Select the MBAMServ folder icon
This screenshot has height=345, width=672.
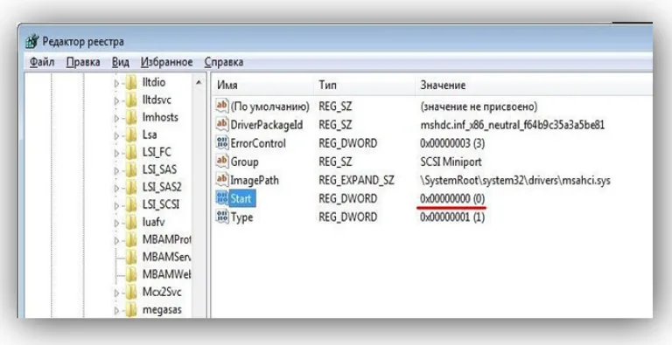coord(131,258)
